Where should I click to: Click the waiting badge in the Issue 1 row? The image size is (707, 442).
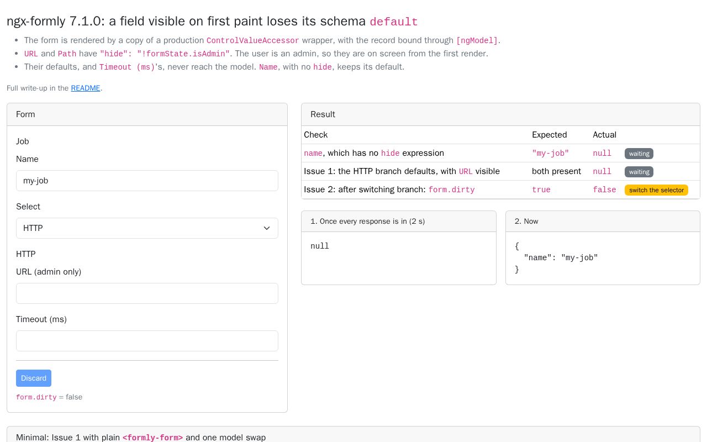tap(639, 172)
